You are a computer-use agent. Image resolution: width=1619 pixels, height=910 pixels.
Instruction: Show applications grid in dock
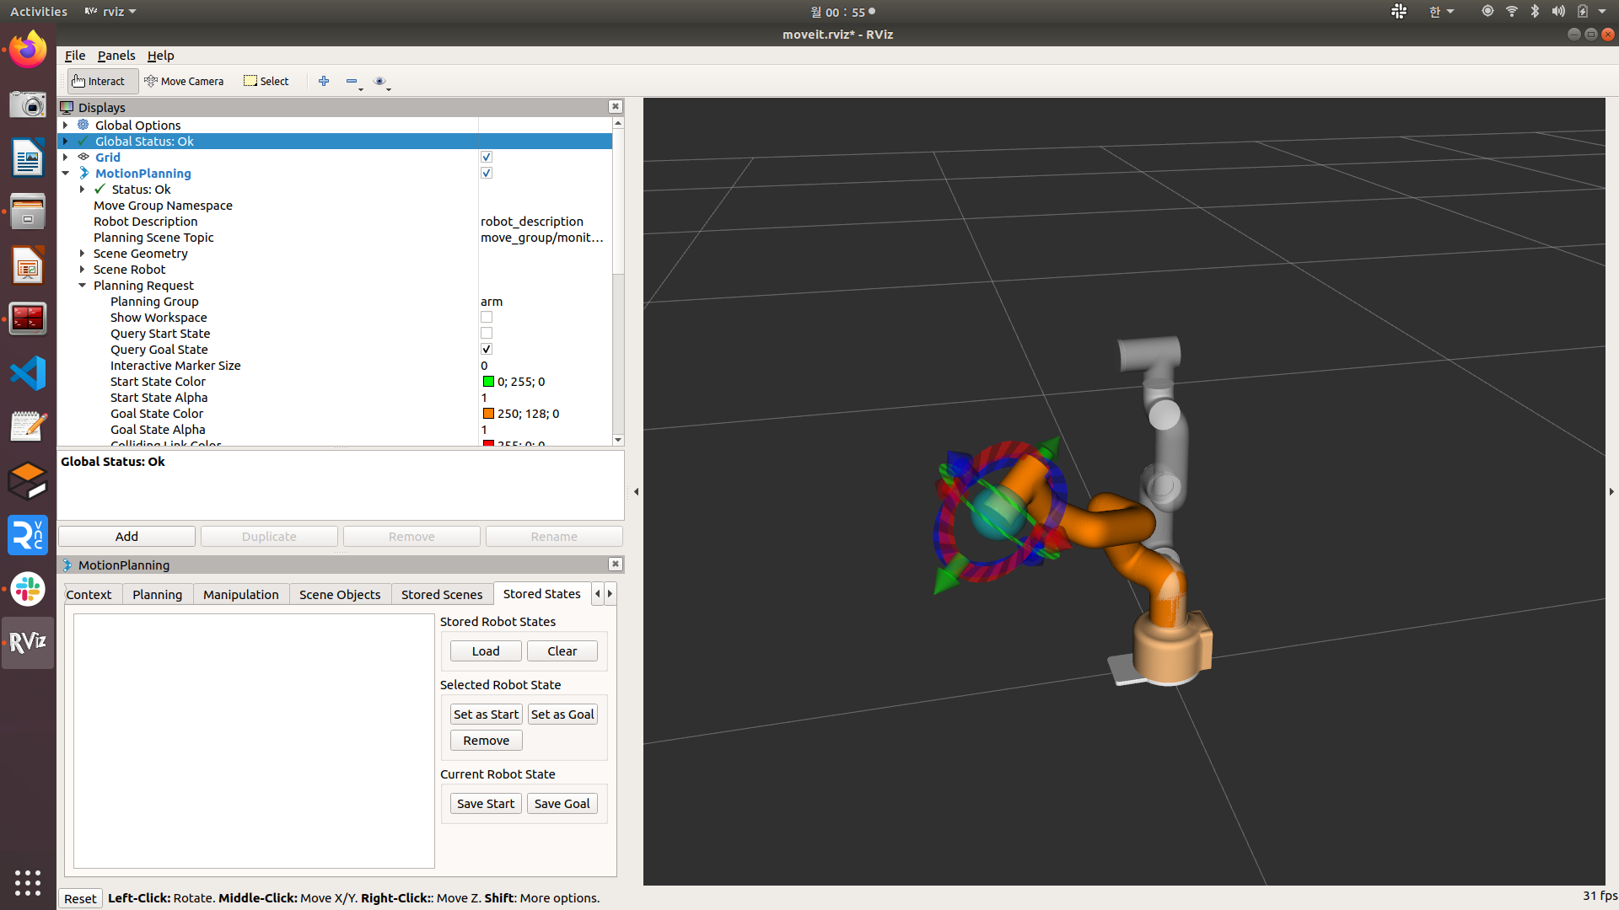click(28, 882)
